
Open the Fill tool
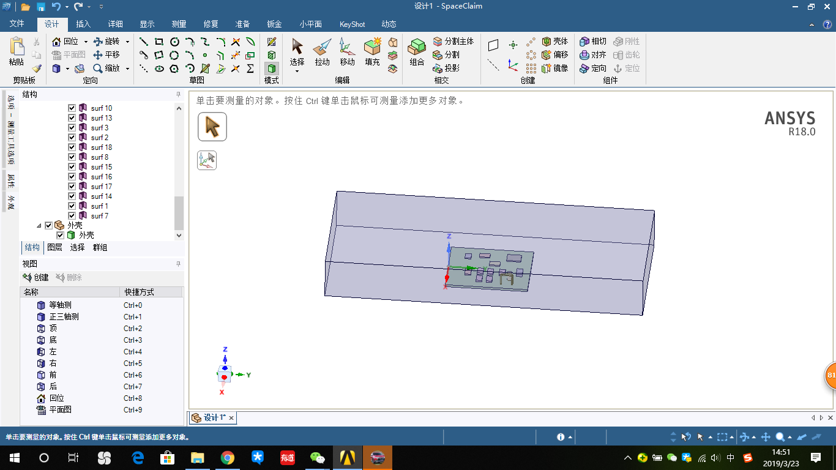point(372,54)
